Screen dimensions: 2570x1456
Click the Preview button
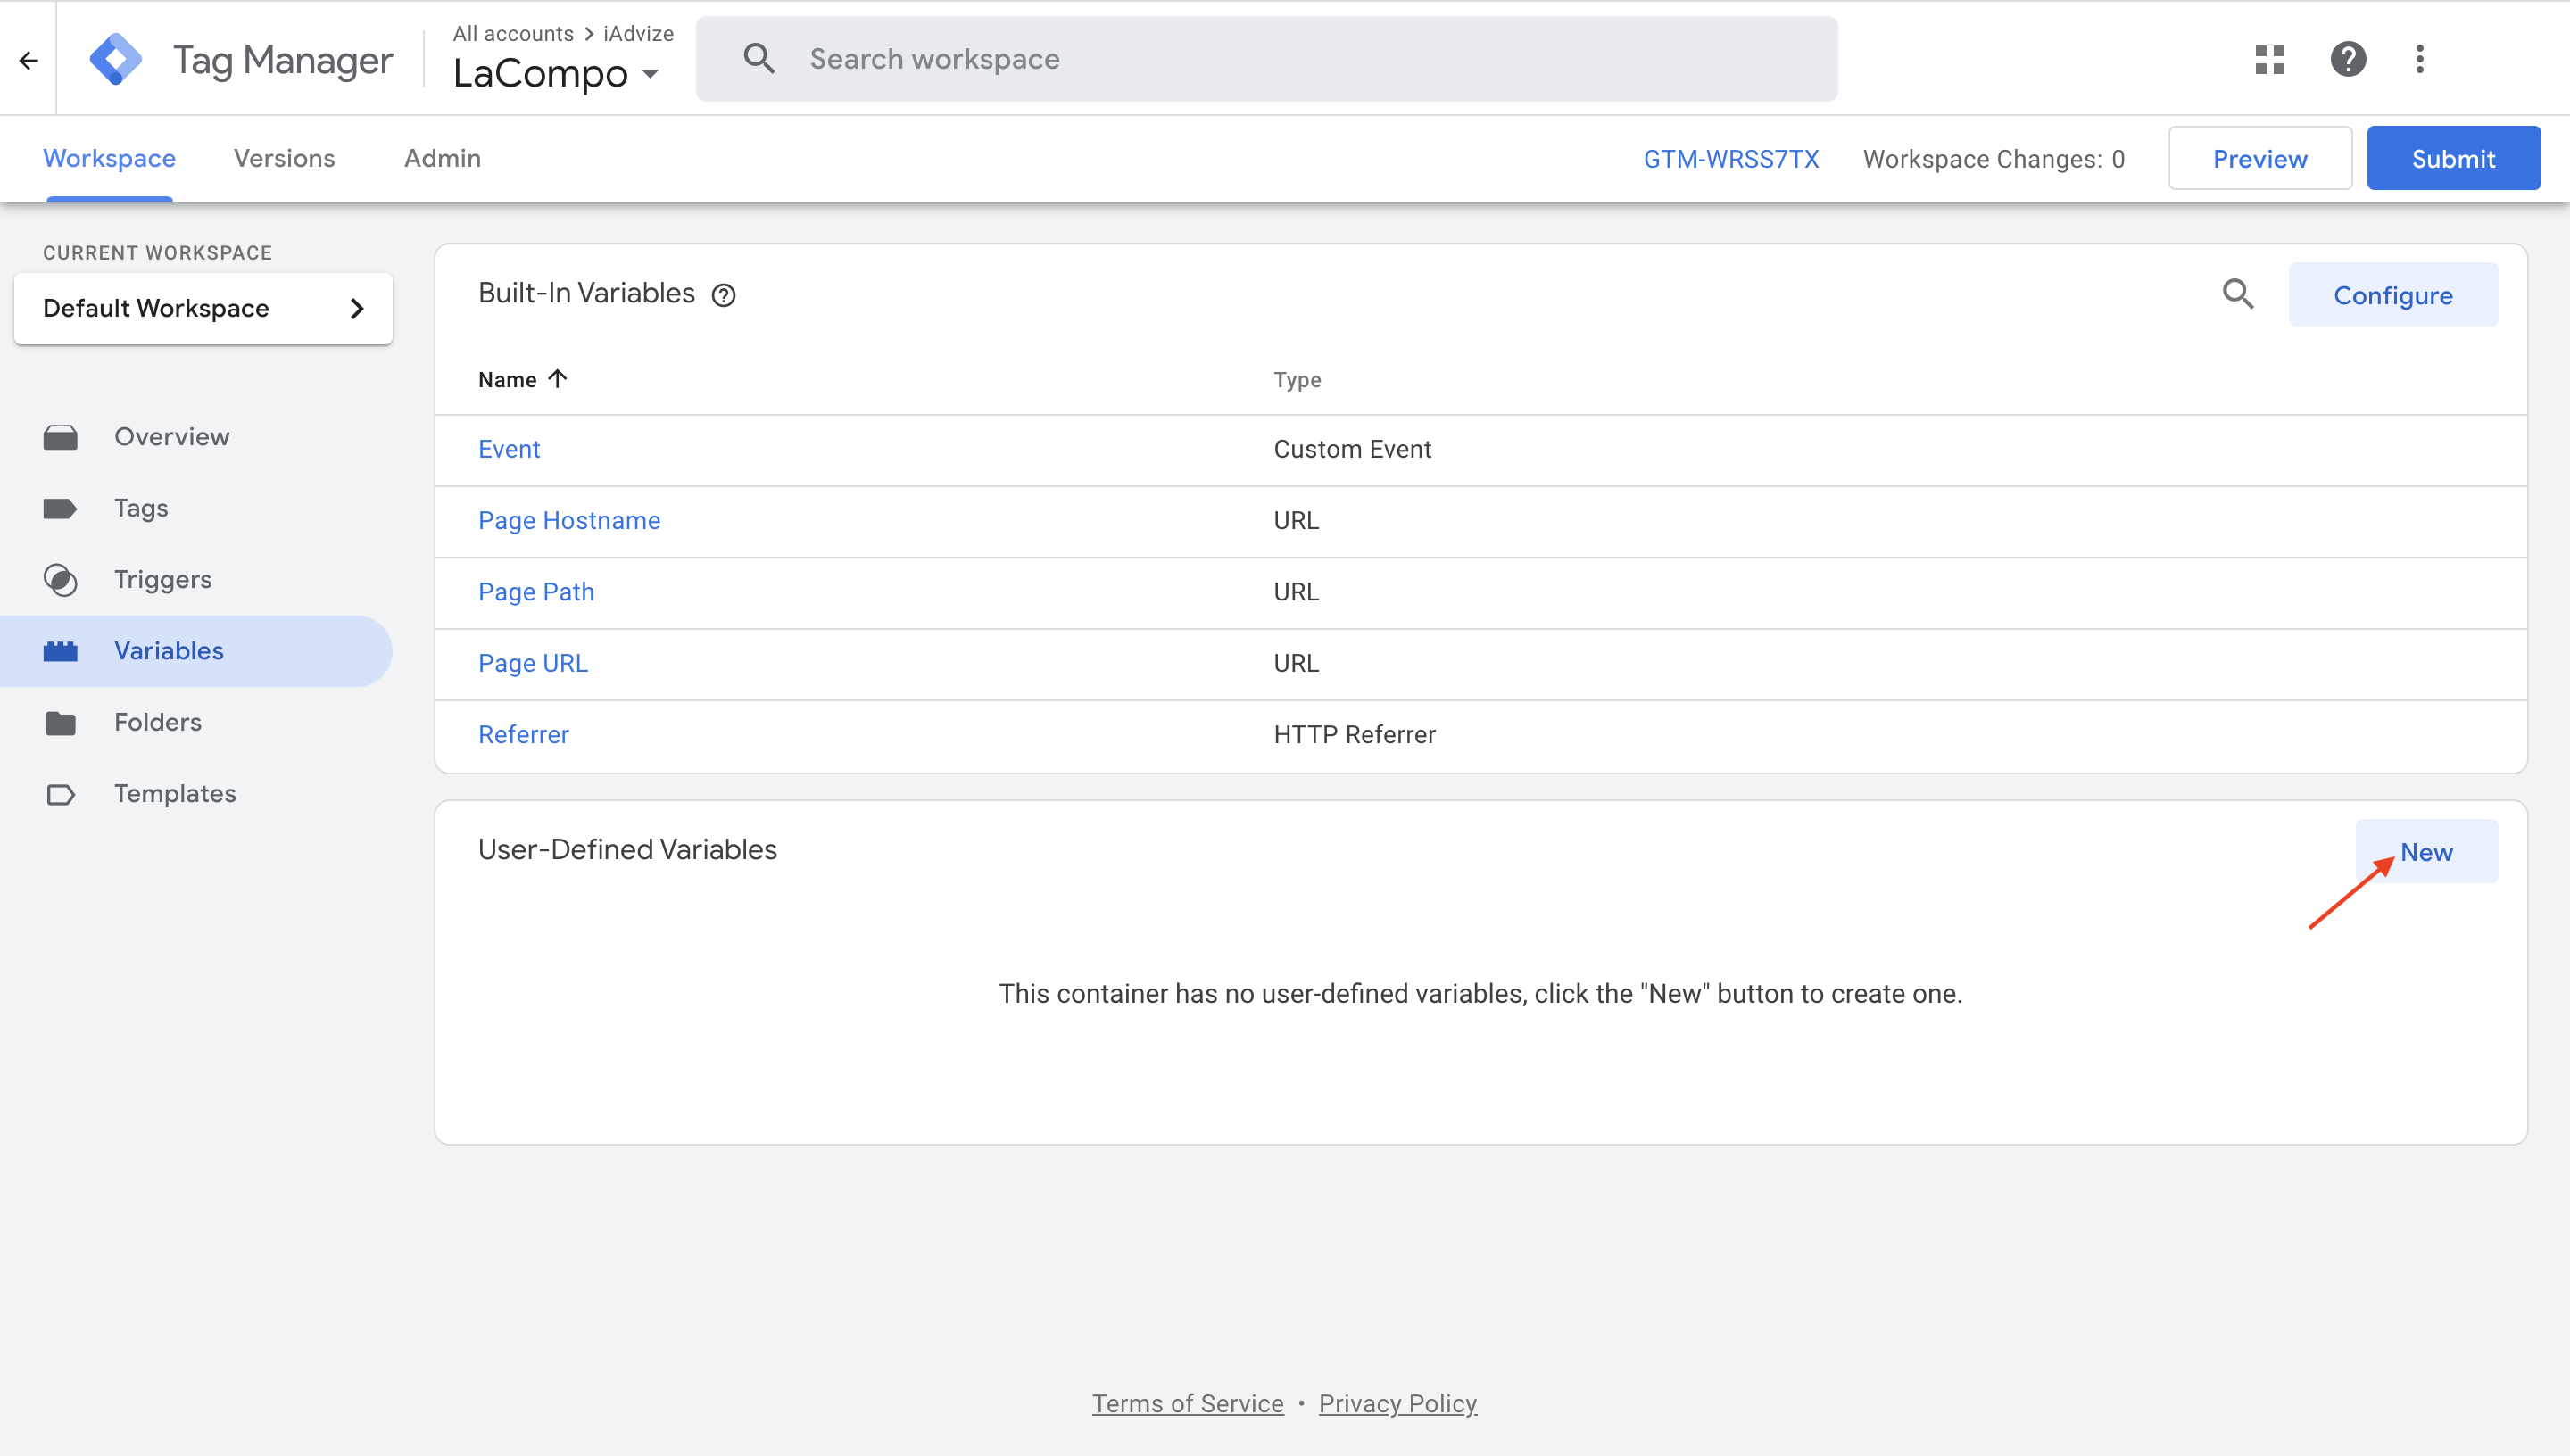[x=2259, y=158]
